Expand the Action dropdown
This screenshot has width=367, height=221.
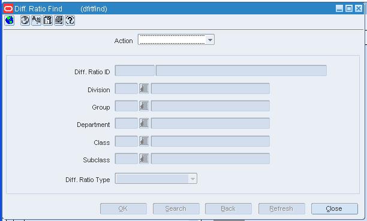click(210, 40)
